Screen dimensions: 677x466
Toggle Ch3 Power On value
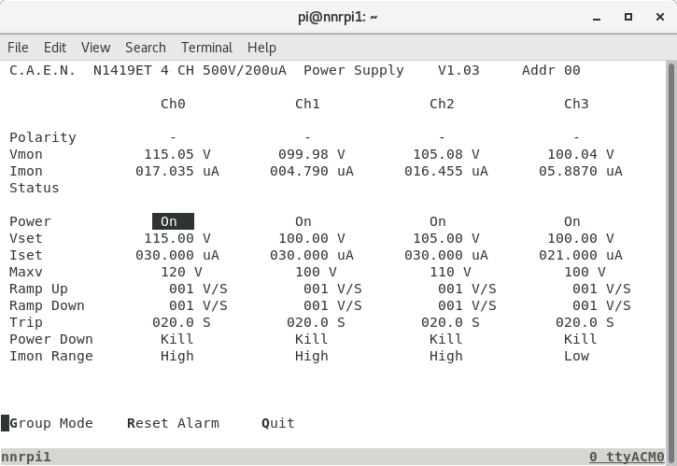coord(572,221)
